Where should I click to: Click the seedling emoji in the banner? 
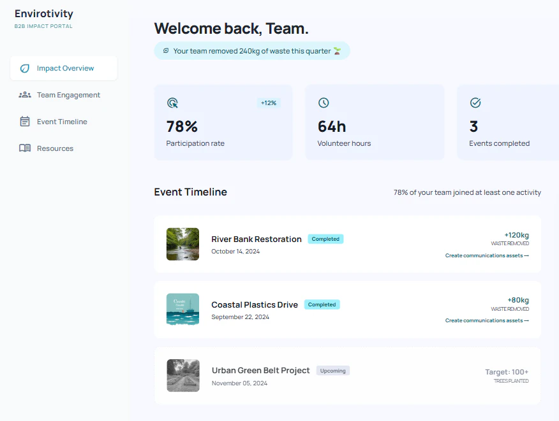coord(338,51)
